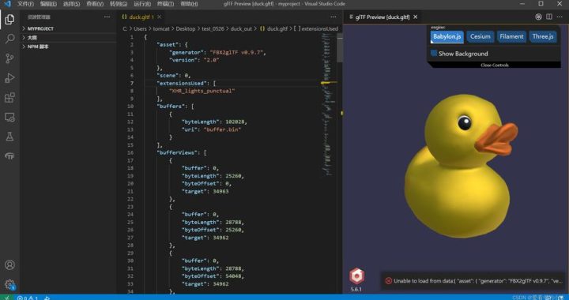This screenshot has height=300, width=569.
Task: Open the Source Control view icon
Action: 9,58
